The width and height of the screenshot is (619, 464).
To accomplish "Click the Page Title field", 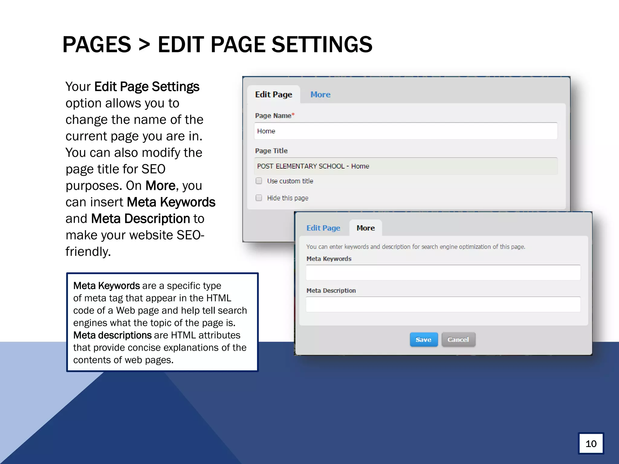I will pyautogui.click(x=406, y=166).
